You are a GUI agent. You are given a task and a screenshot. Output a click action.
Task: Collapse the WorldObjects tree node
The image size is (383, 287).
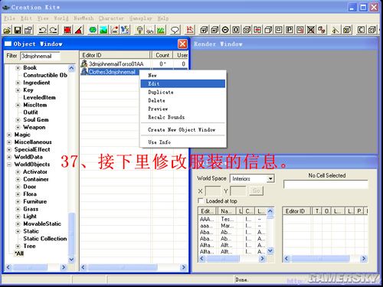(x=9, y=165)
